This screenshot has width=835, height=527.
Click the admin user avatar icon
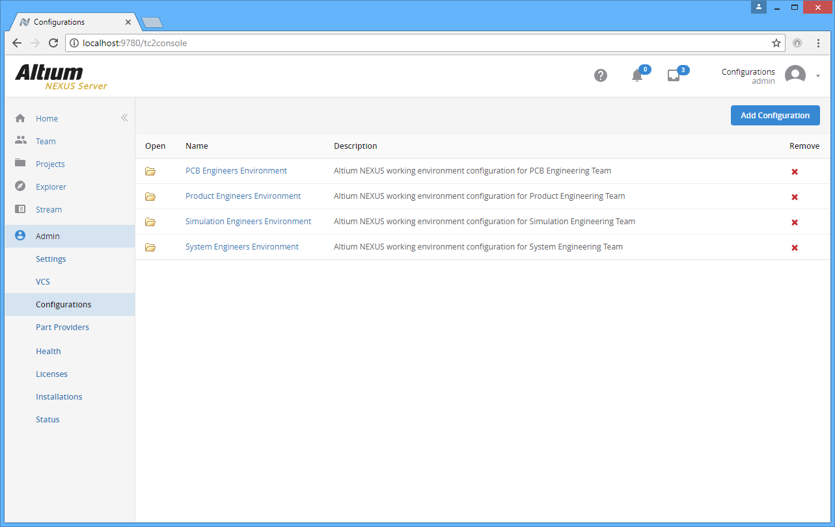[795, 75]
